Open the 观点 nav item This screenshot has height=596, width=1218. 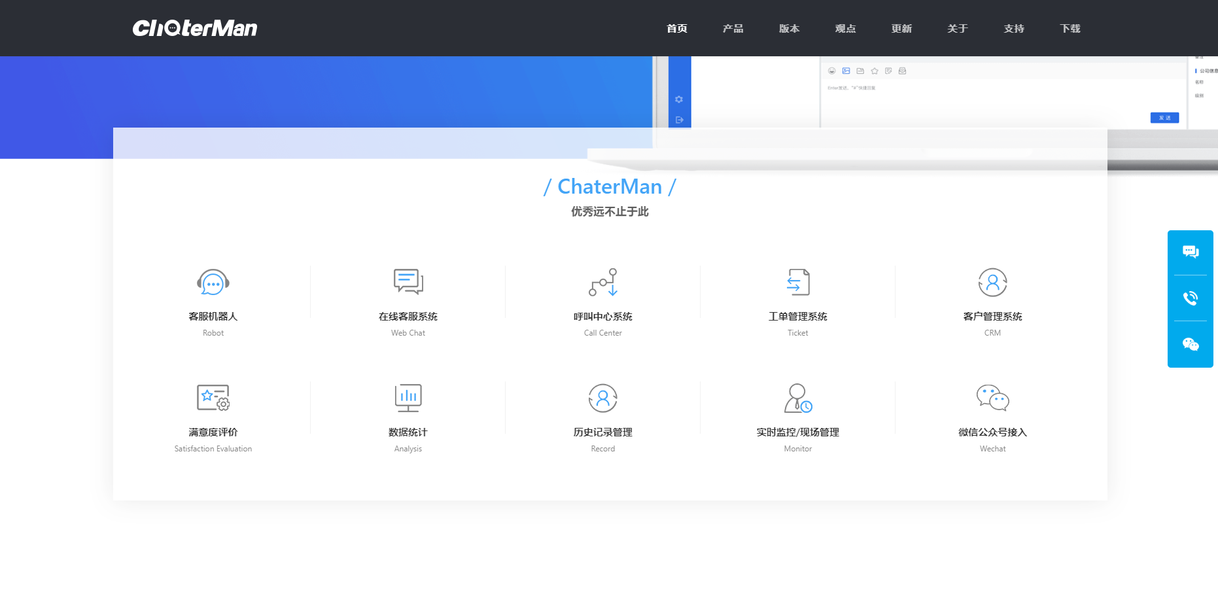point(846,28)
